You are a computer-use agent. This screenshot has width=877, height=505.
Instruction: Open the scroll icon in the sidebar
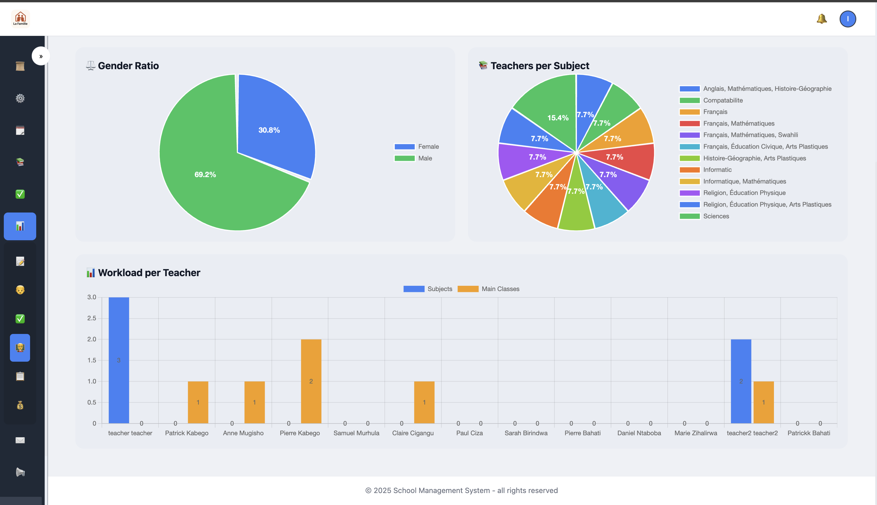tap(20, 66)
